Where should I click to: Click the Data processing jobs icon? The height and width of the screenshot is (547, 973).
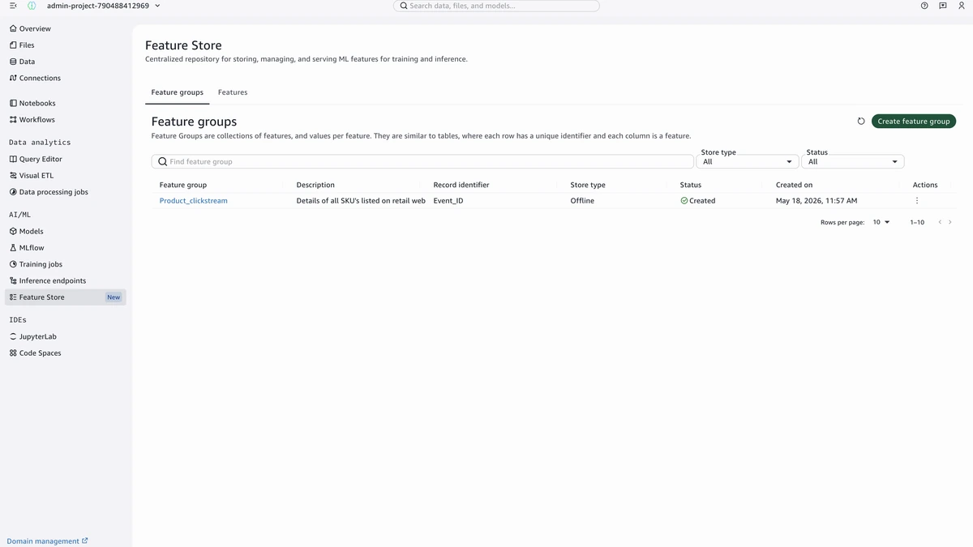pos(13,192)
